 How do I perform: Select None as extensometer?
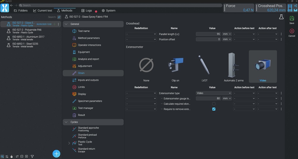(146, 66)
